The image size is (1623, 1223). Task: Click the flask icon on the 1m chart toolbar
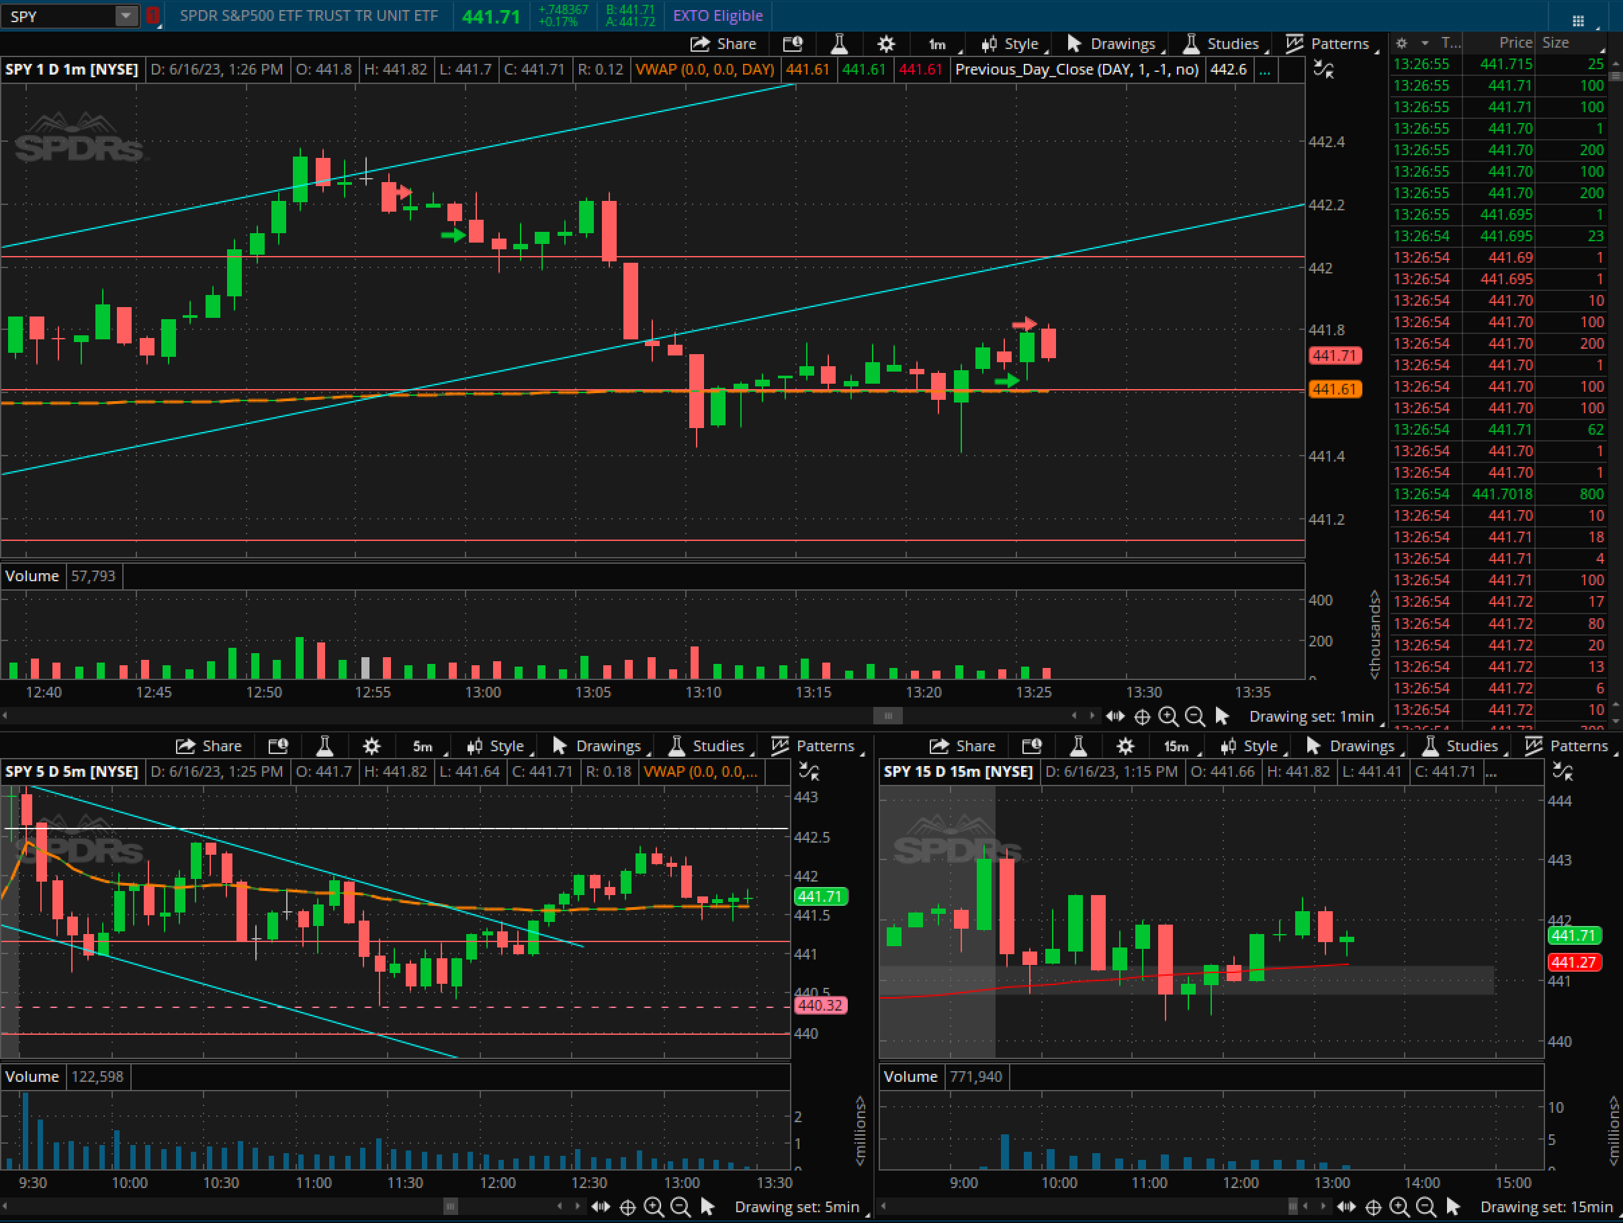tap(840, 44)
